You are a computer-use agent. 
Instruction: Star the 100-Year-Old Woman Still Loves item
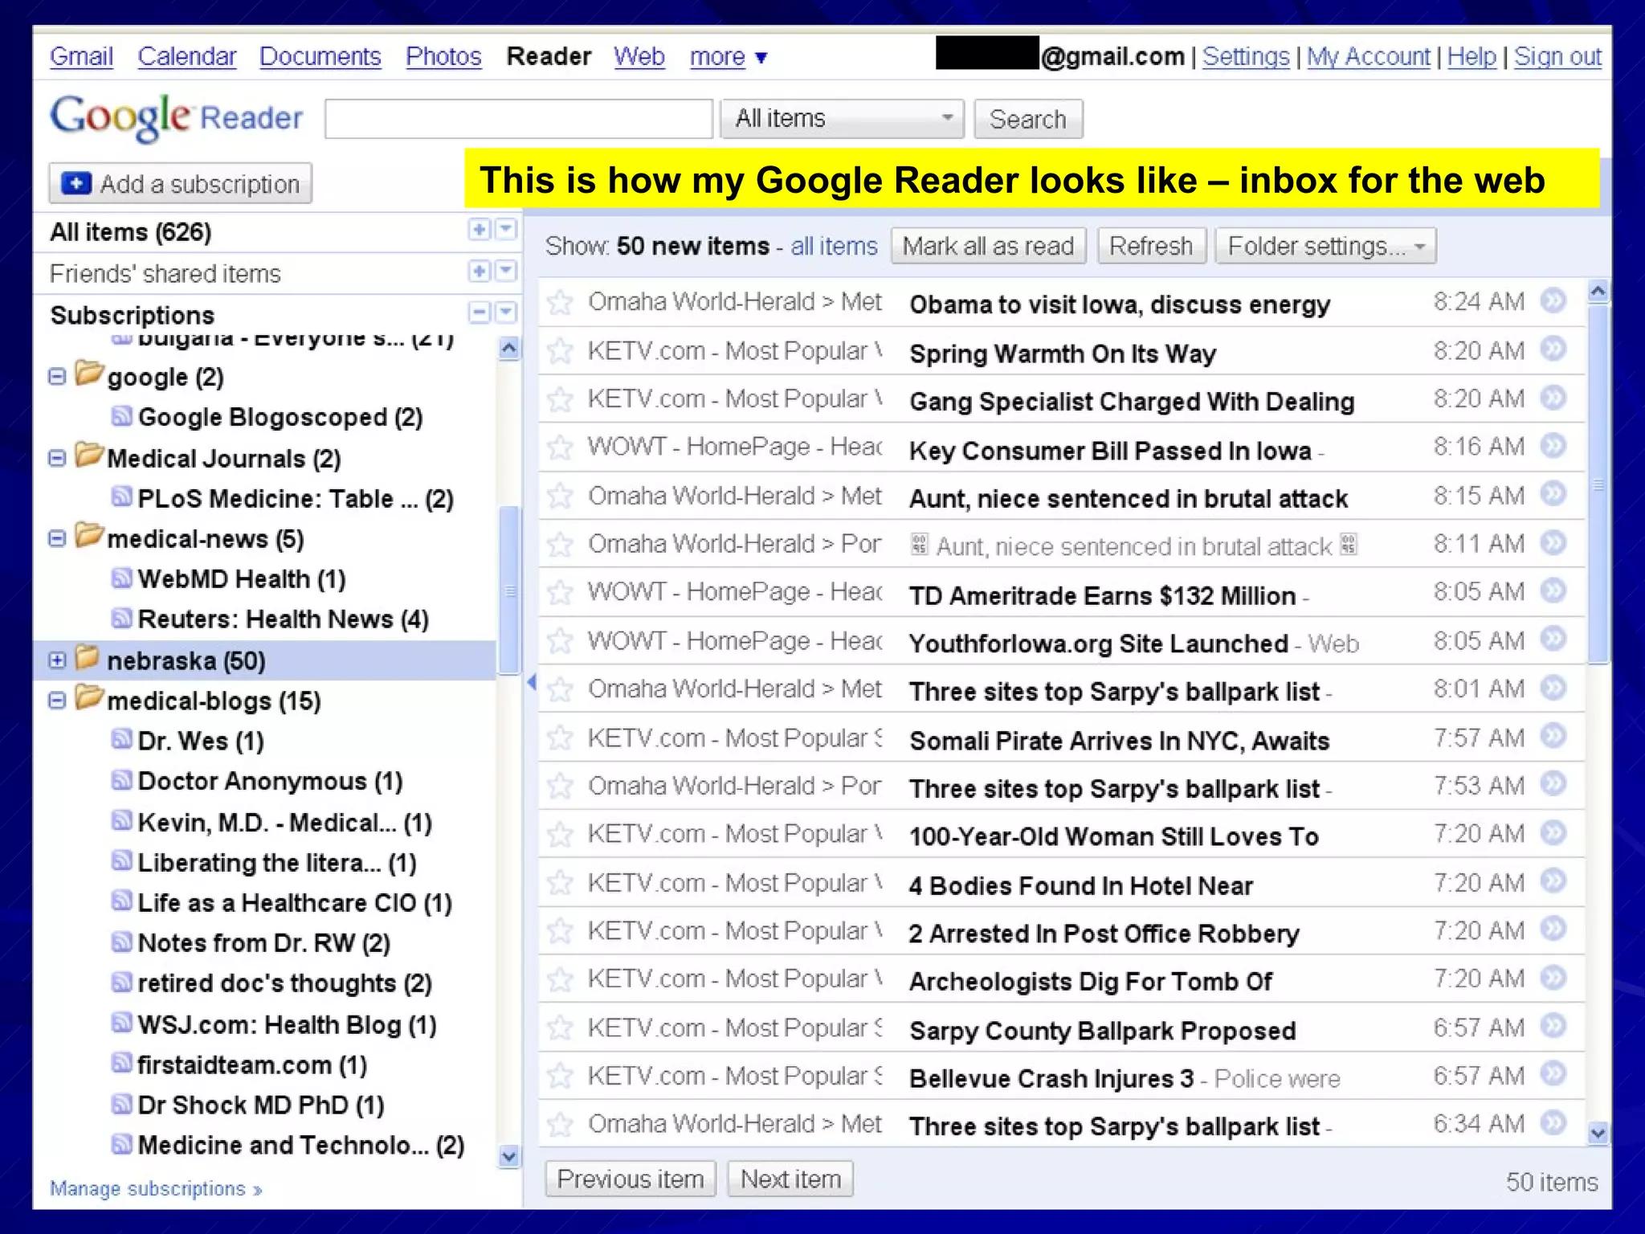pos(560,835)
